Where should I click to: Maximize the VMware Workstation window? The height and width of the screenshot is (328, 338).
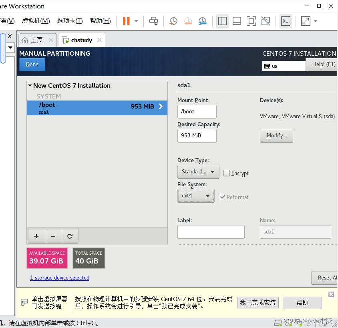point(319,6)
